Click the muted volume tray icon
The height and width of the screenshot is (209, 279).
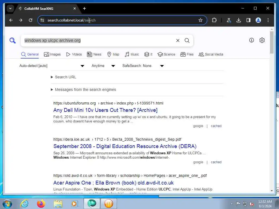(x=252, y=204)
